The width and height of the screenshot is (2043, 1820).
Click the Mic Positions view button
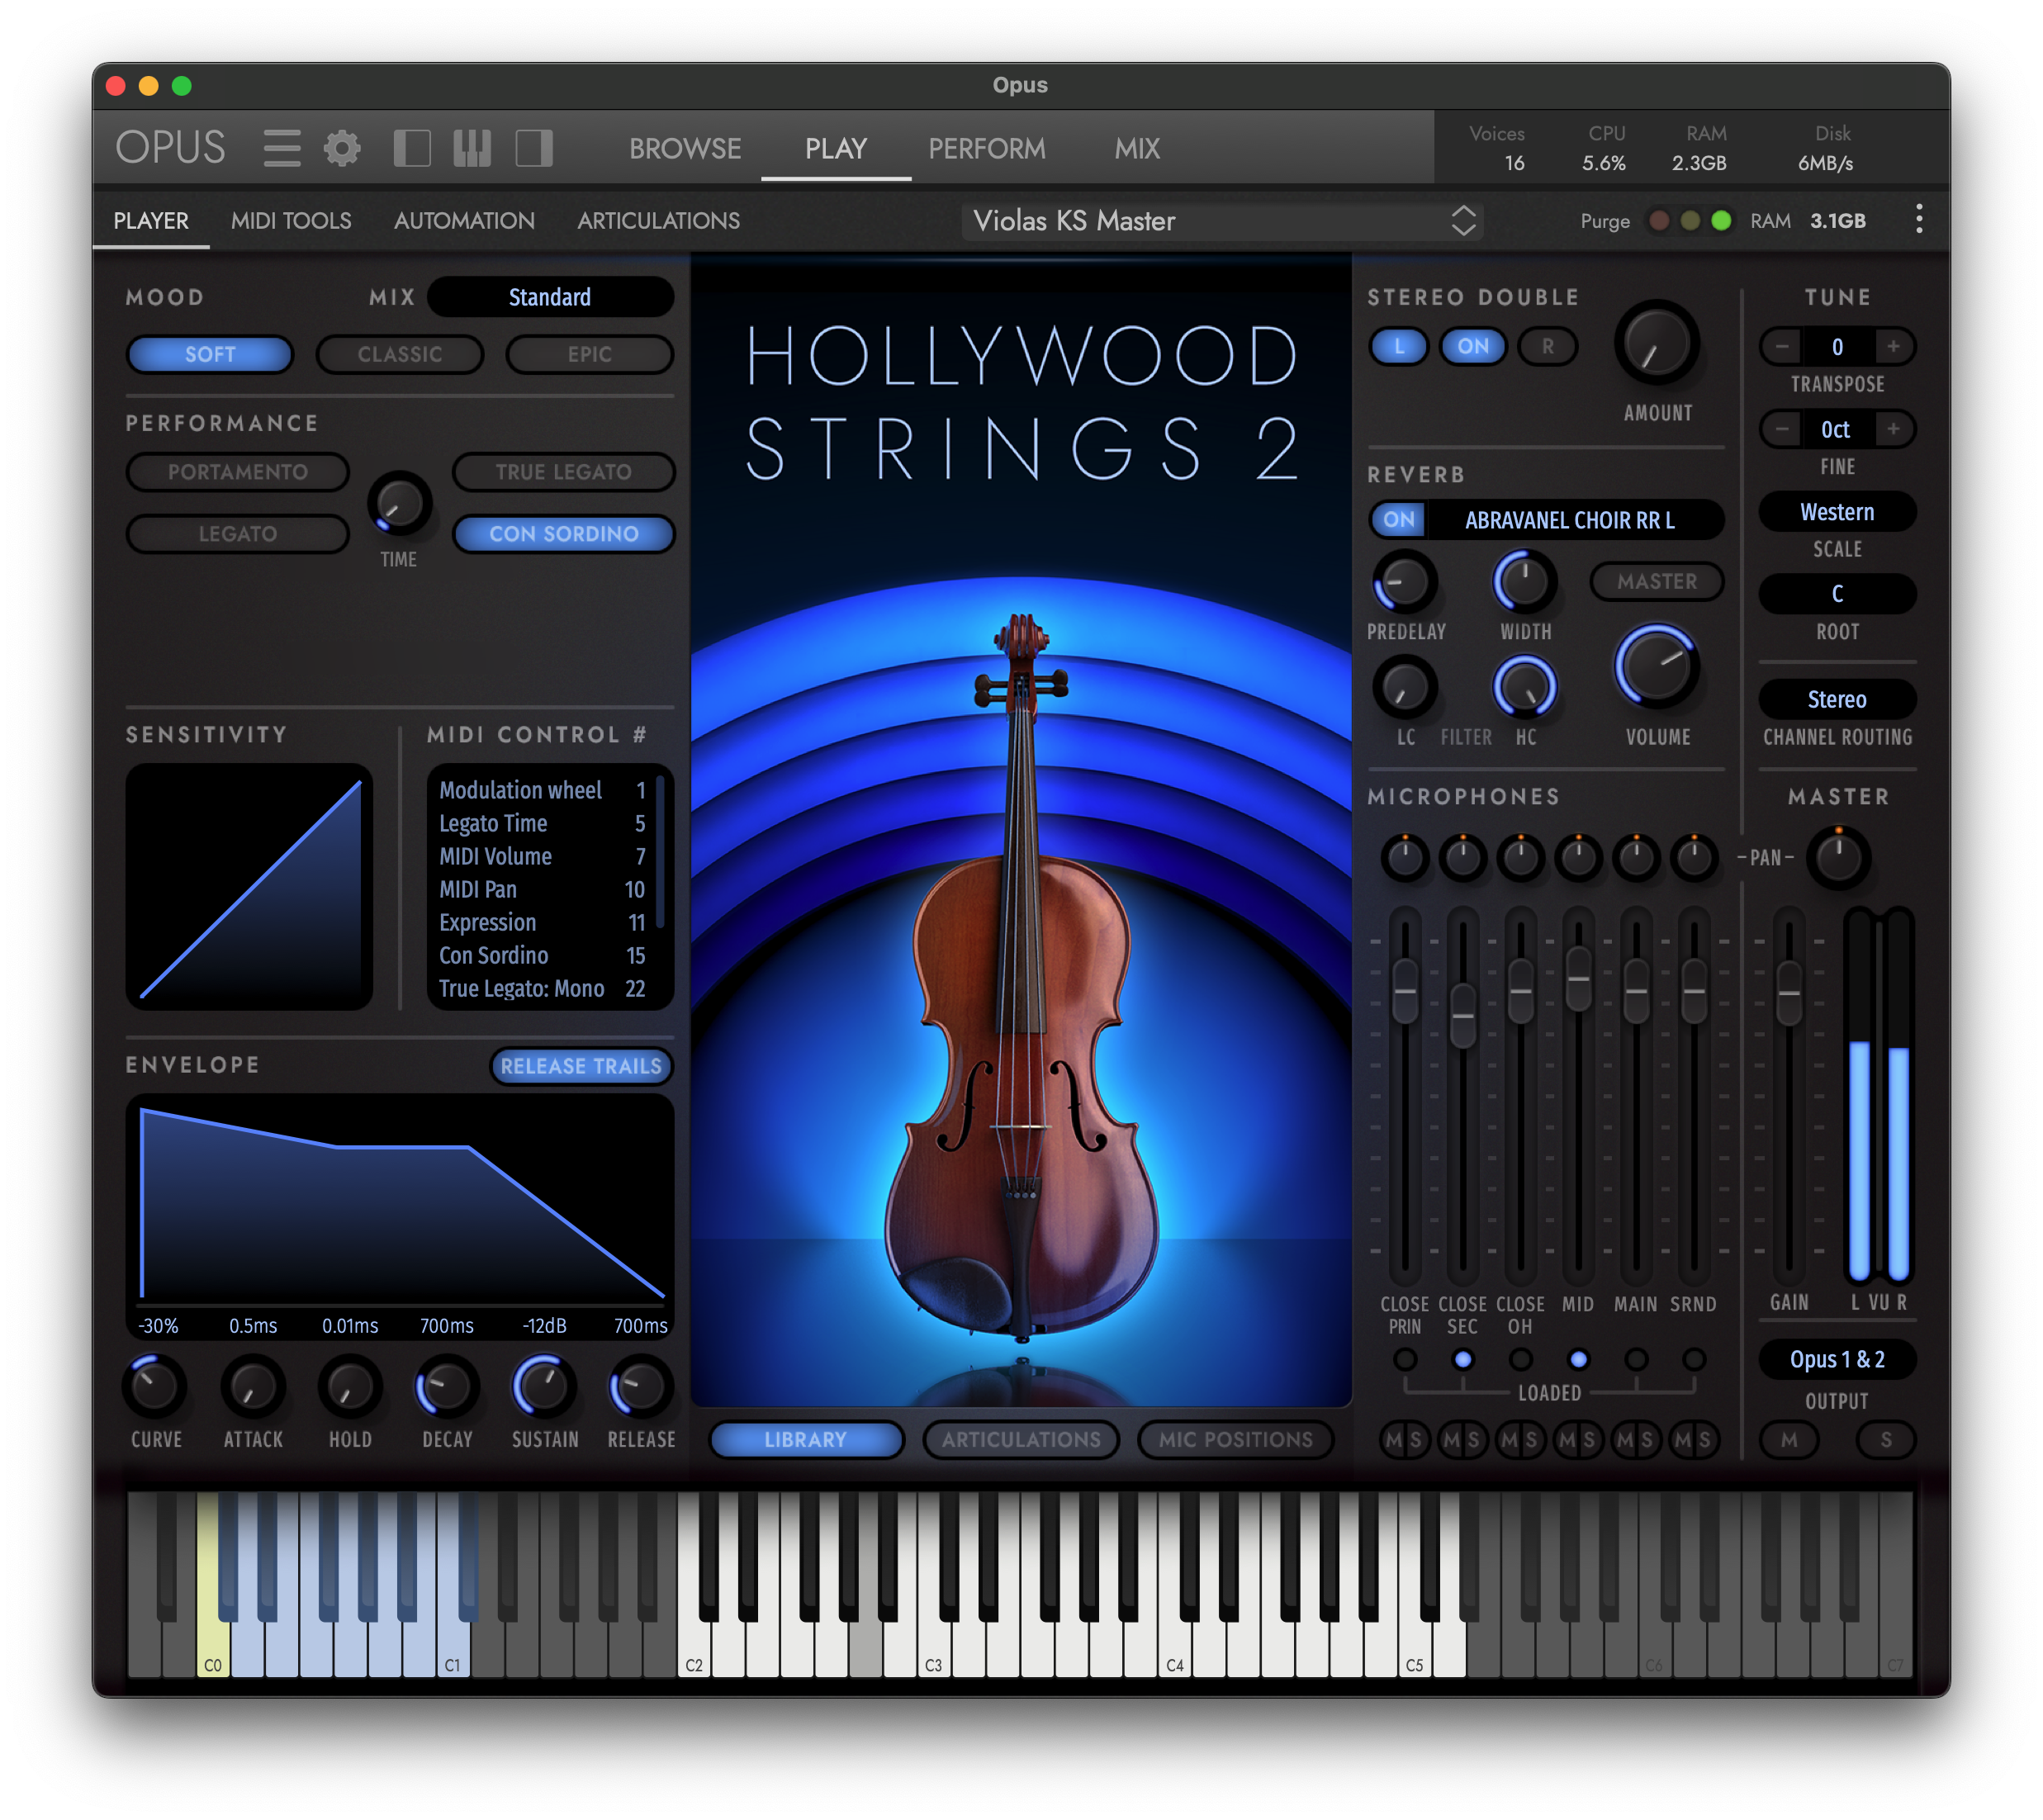(x=1236, y=1439)
